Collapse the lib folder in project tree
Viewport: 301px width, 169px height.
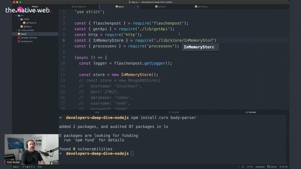(16, 15)
